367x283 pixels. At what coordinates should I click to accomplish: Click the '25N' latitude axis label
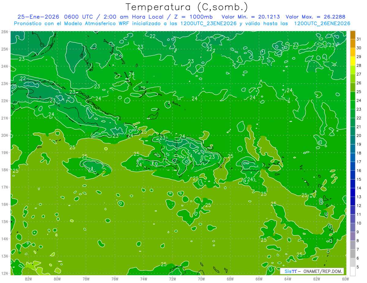tap(5, 49)
